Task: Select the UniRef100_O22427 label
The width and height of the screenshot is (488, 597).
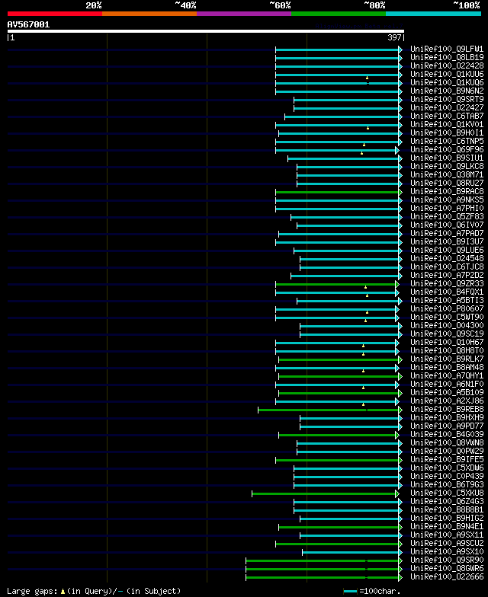Action: click(x=447, y=108)
